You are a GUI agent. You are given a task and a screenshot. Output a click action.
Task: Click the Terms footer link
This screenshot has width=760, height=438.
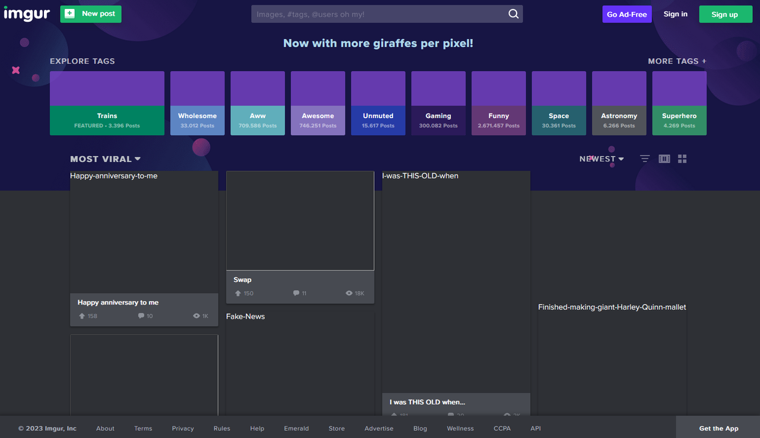[143, 429]
